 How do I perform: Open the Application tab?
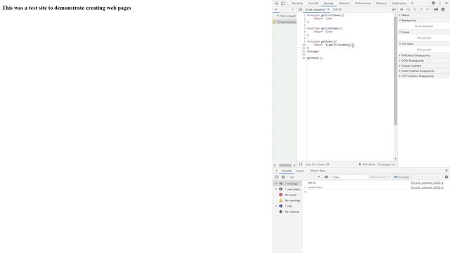[x=399, y=3]
